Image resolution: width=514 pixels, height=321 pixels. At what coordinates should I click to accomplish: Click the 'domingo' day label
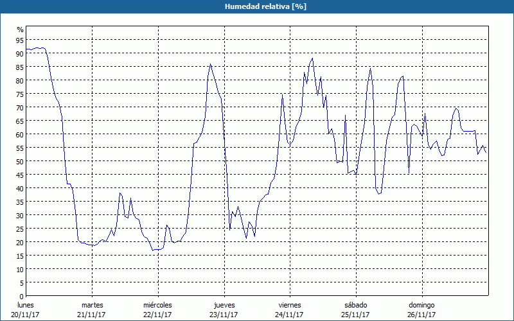click(421, 305)
